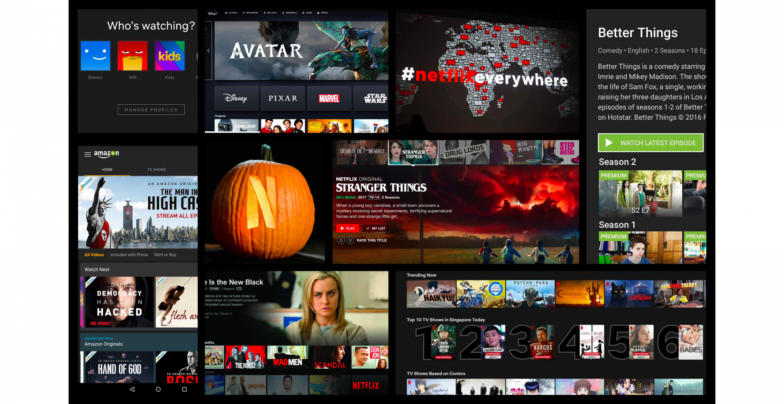The height and width of the screenshot is (404, 784).
Task: Open the Marvel brand tile
Action: (329, 98)
